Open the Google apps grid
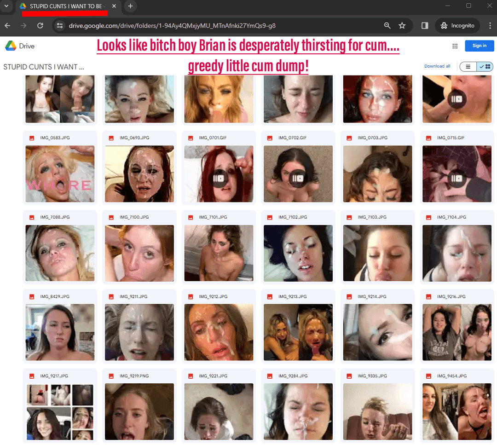The width and height of the screenshot is (497, 445). (x=455, y=46)
